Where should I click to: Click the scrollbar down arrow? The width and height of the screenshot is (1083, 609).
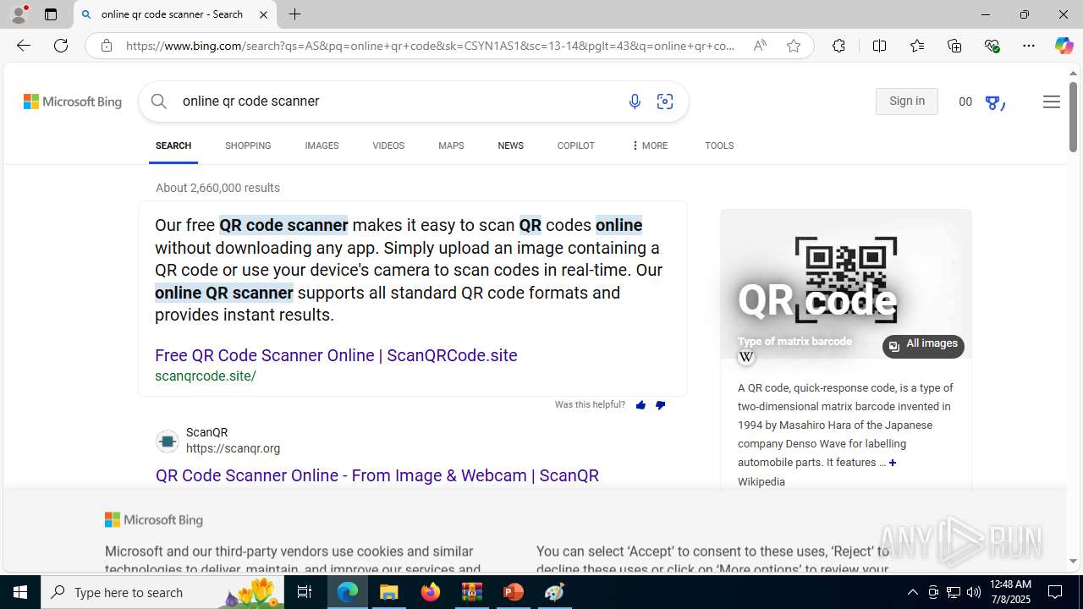click(x=1073, y=561)
